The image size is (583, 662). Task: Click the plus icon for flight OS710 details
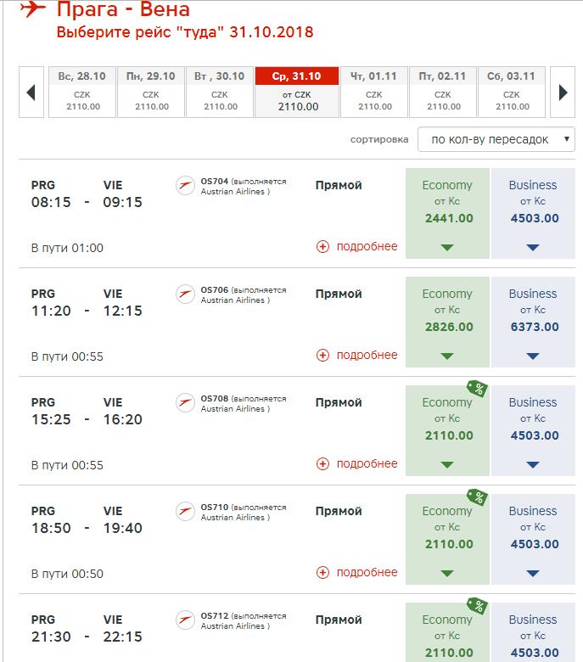pos(322,573)
